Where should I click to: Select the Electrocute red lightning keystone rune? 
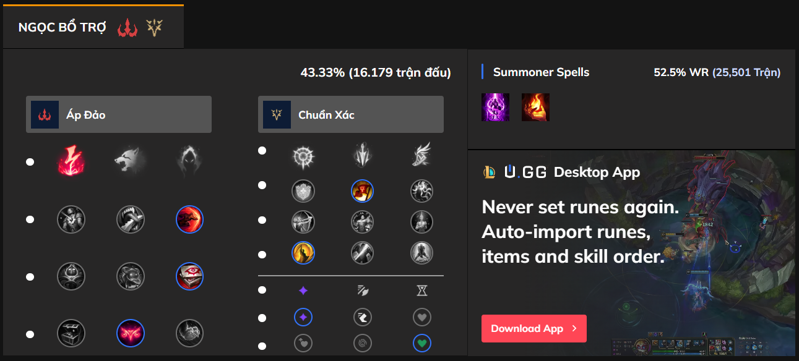(x=71, y=162)
